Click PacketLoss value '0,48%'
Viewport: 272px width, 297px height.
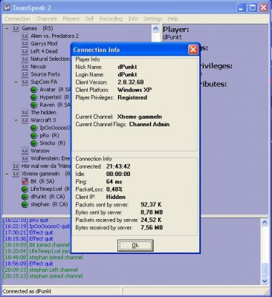(114, 189)
